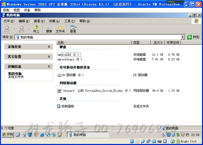Screen dimensions: 203x145
Task: Click the striped shield tray icon
Action: click(168, 135)
